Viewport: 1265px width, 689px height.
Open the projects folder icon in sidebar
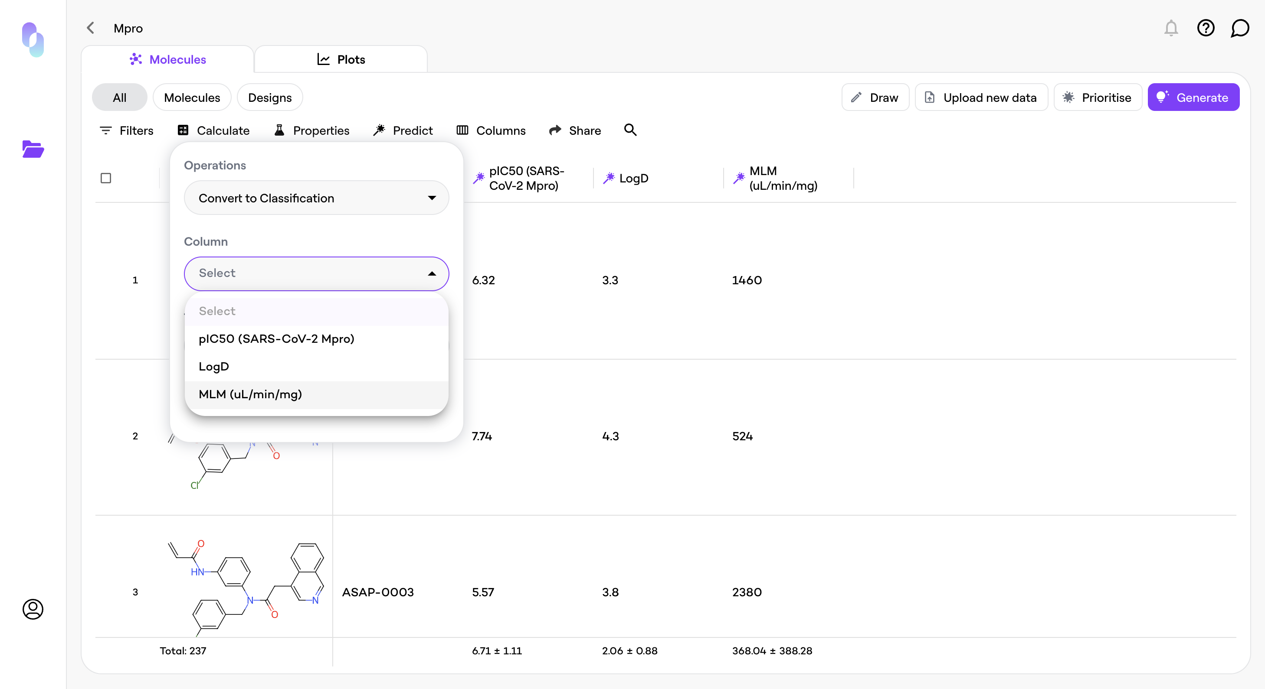(x=33, y=149)
